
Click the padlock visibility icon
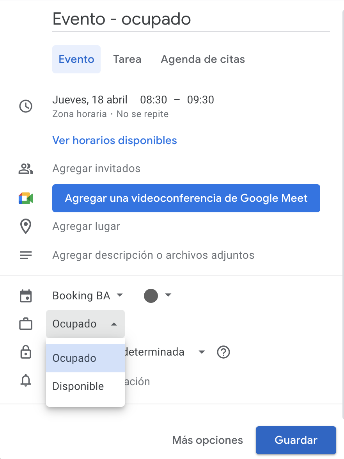(x=26, y=352)
